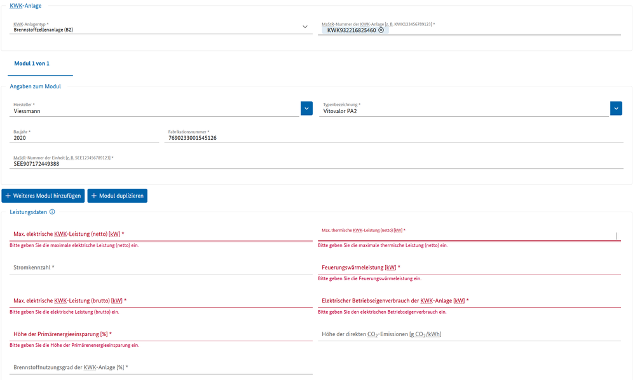The height and width of the screenshot is (380, 635).
Task: Click Weiteres Modul hinzufügen button
Action: pos(43,196)
